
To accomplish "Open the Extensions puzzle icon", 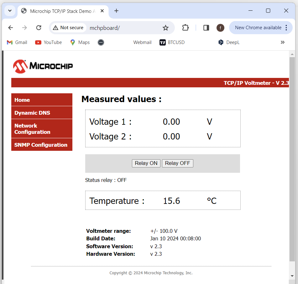I will [x=186, y=28].
